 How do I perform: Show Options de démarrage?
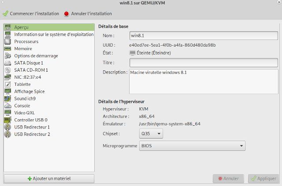pos(49,56)
